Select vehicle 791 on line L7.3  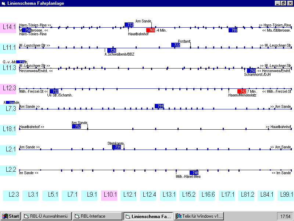(159, 106)
